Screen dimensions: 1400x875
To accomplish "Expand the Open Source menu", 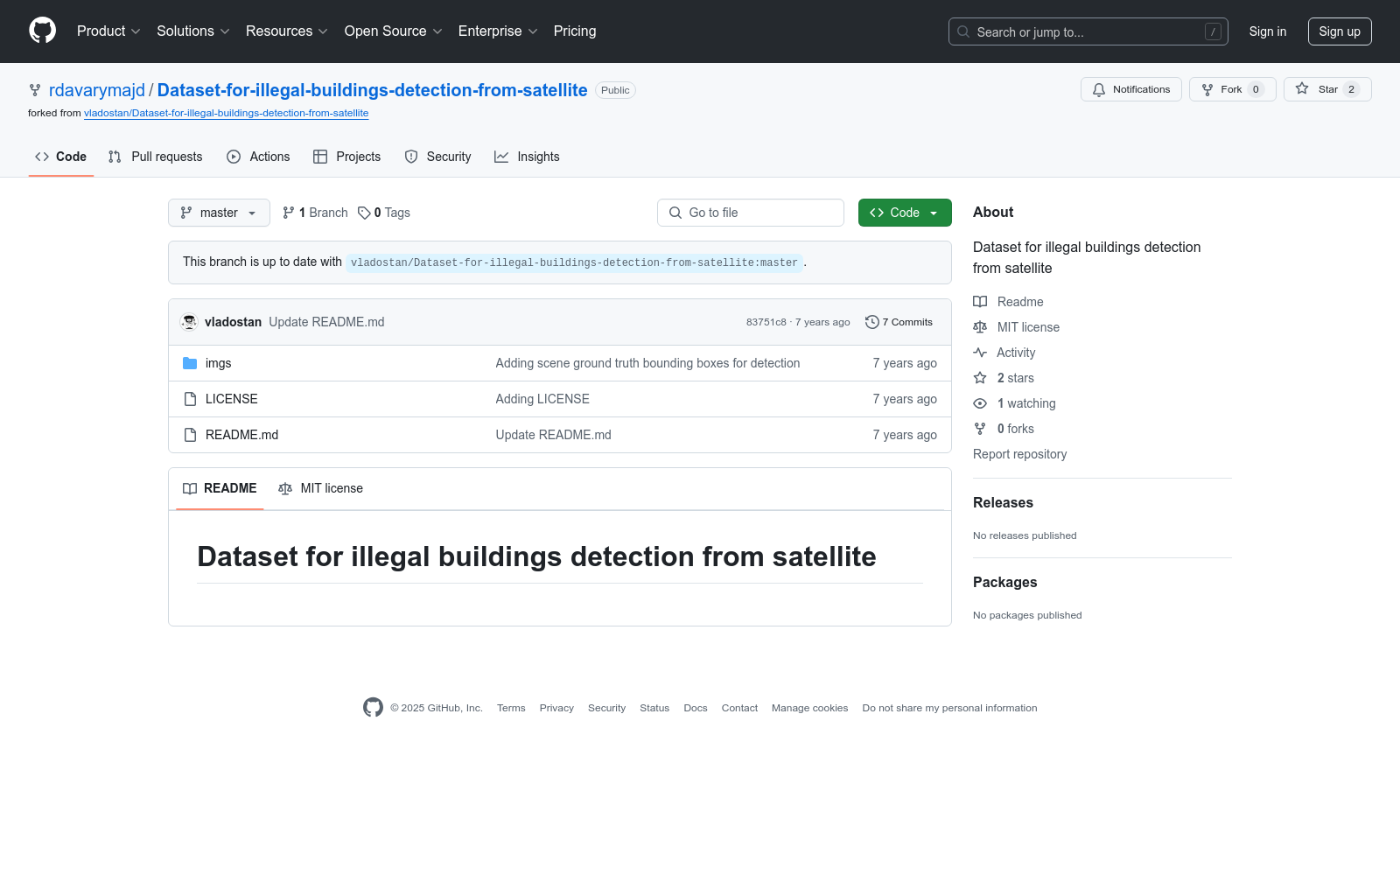I will click(x=394, y=31).
